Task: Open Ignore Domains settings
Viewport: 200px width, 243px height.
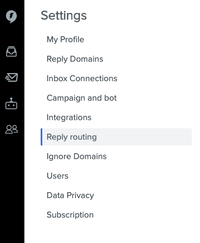Action: (x=76, y=156)
